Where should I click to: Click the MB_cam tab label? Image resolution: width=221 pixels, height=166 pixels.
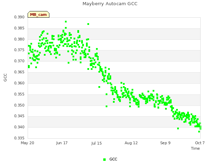pyautogui.click(x=38, y=15)
